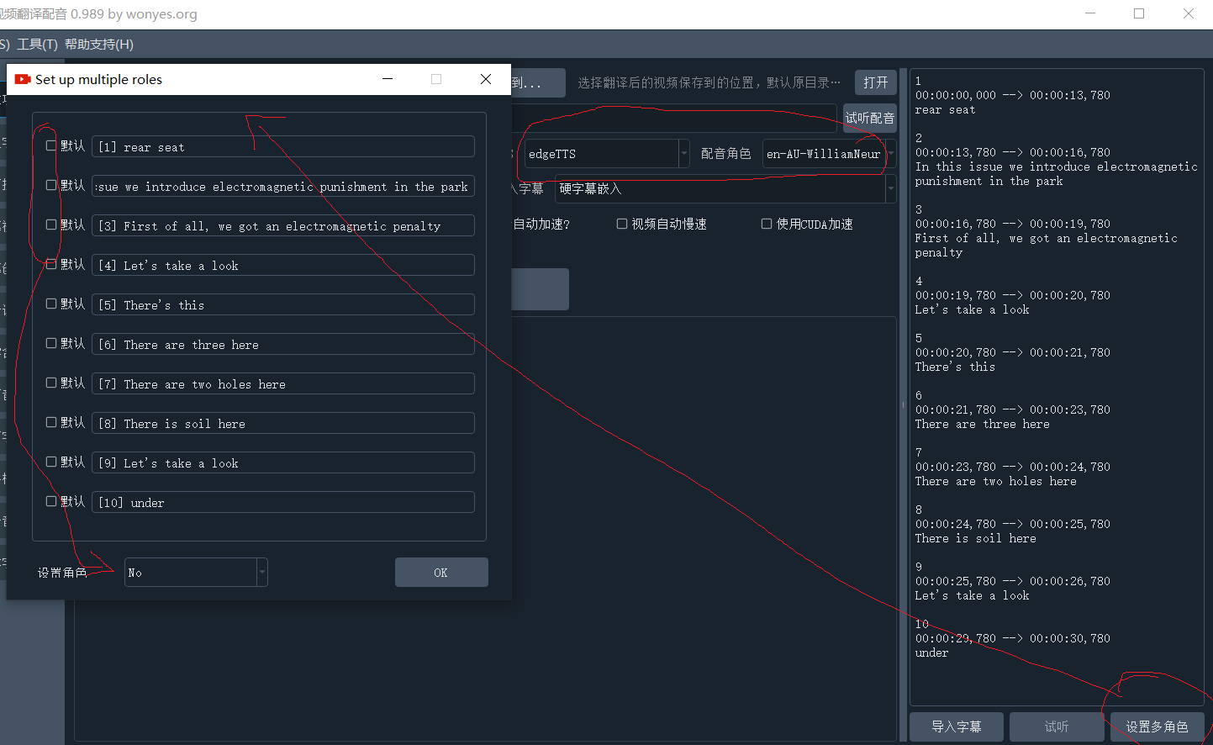The height and width of the screenshot is (745, 1213).
Task: Click OK in the multiple roles dialog
Action: pyautogui.click(x=441, y=573)
